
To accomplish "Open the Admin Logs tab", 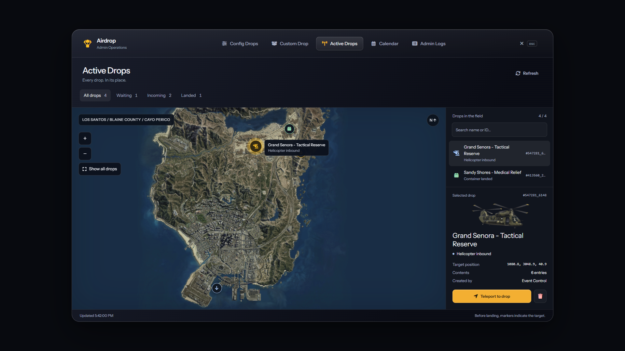I will tap(429, 44).
